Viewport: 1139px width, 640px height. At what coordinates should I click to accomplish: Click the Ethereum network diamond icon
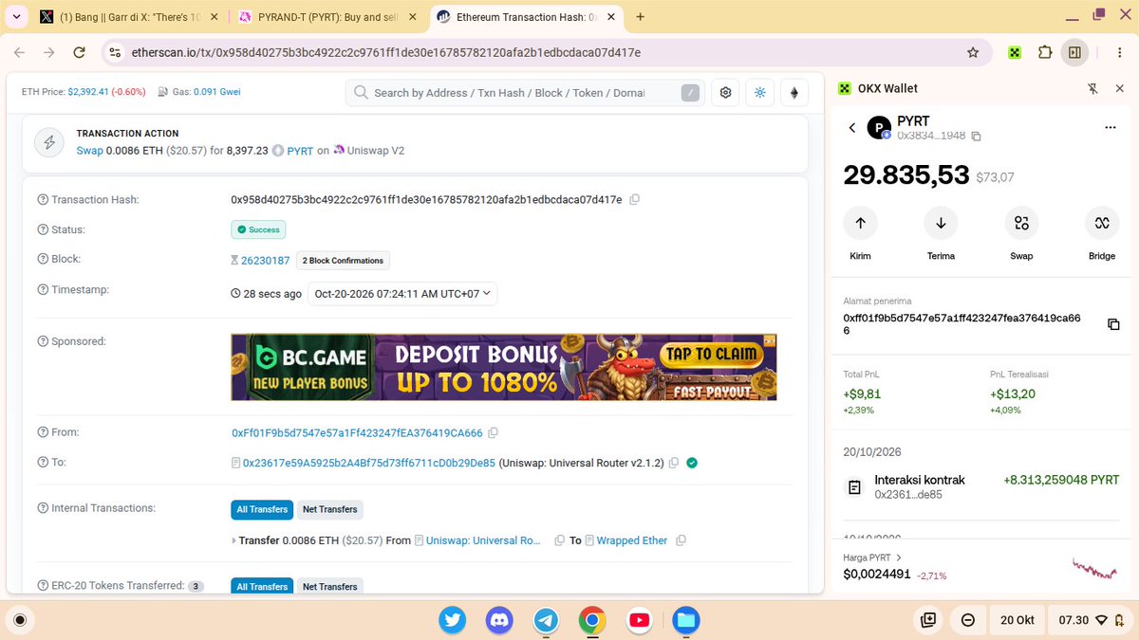point(794,93)
